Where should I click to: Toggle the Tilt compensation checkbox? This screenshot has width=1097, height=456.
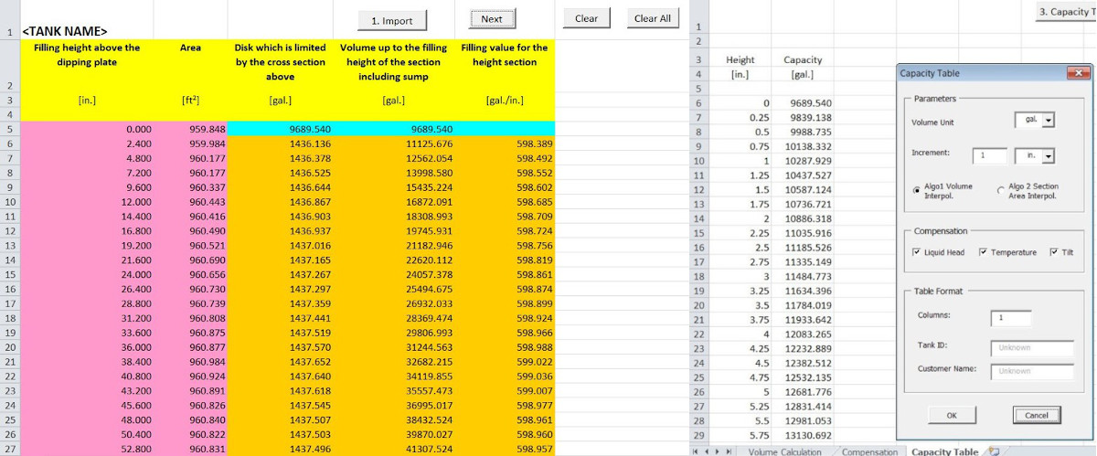point(1054,252)
